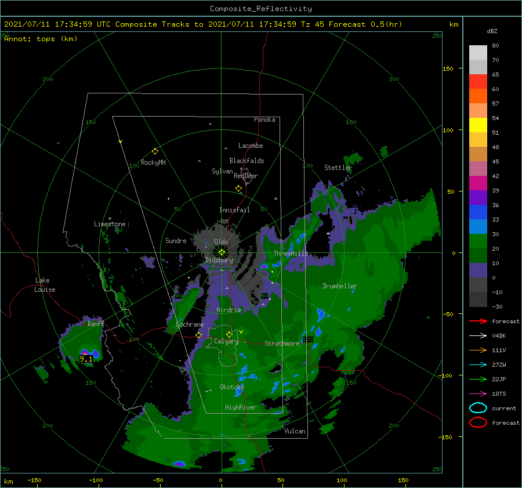Screen dimensions: 522x488
Task: Click the magenta 18TS arrow legend icon
Action: (478, 394)
